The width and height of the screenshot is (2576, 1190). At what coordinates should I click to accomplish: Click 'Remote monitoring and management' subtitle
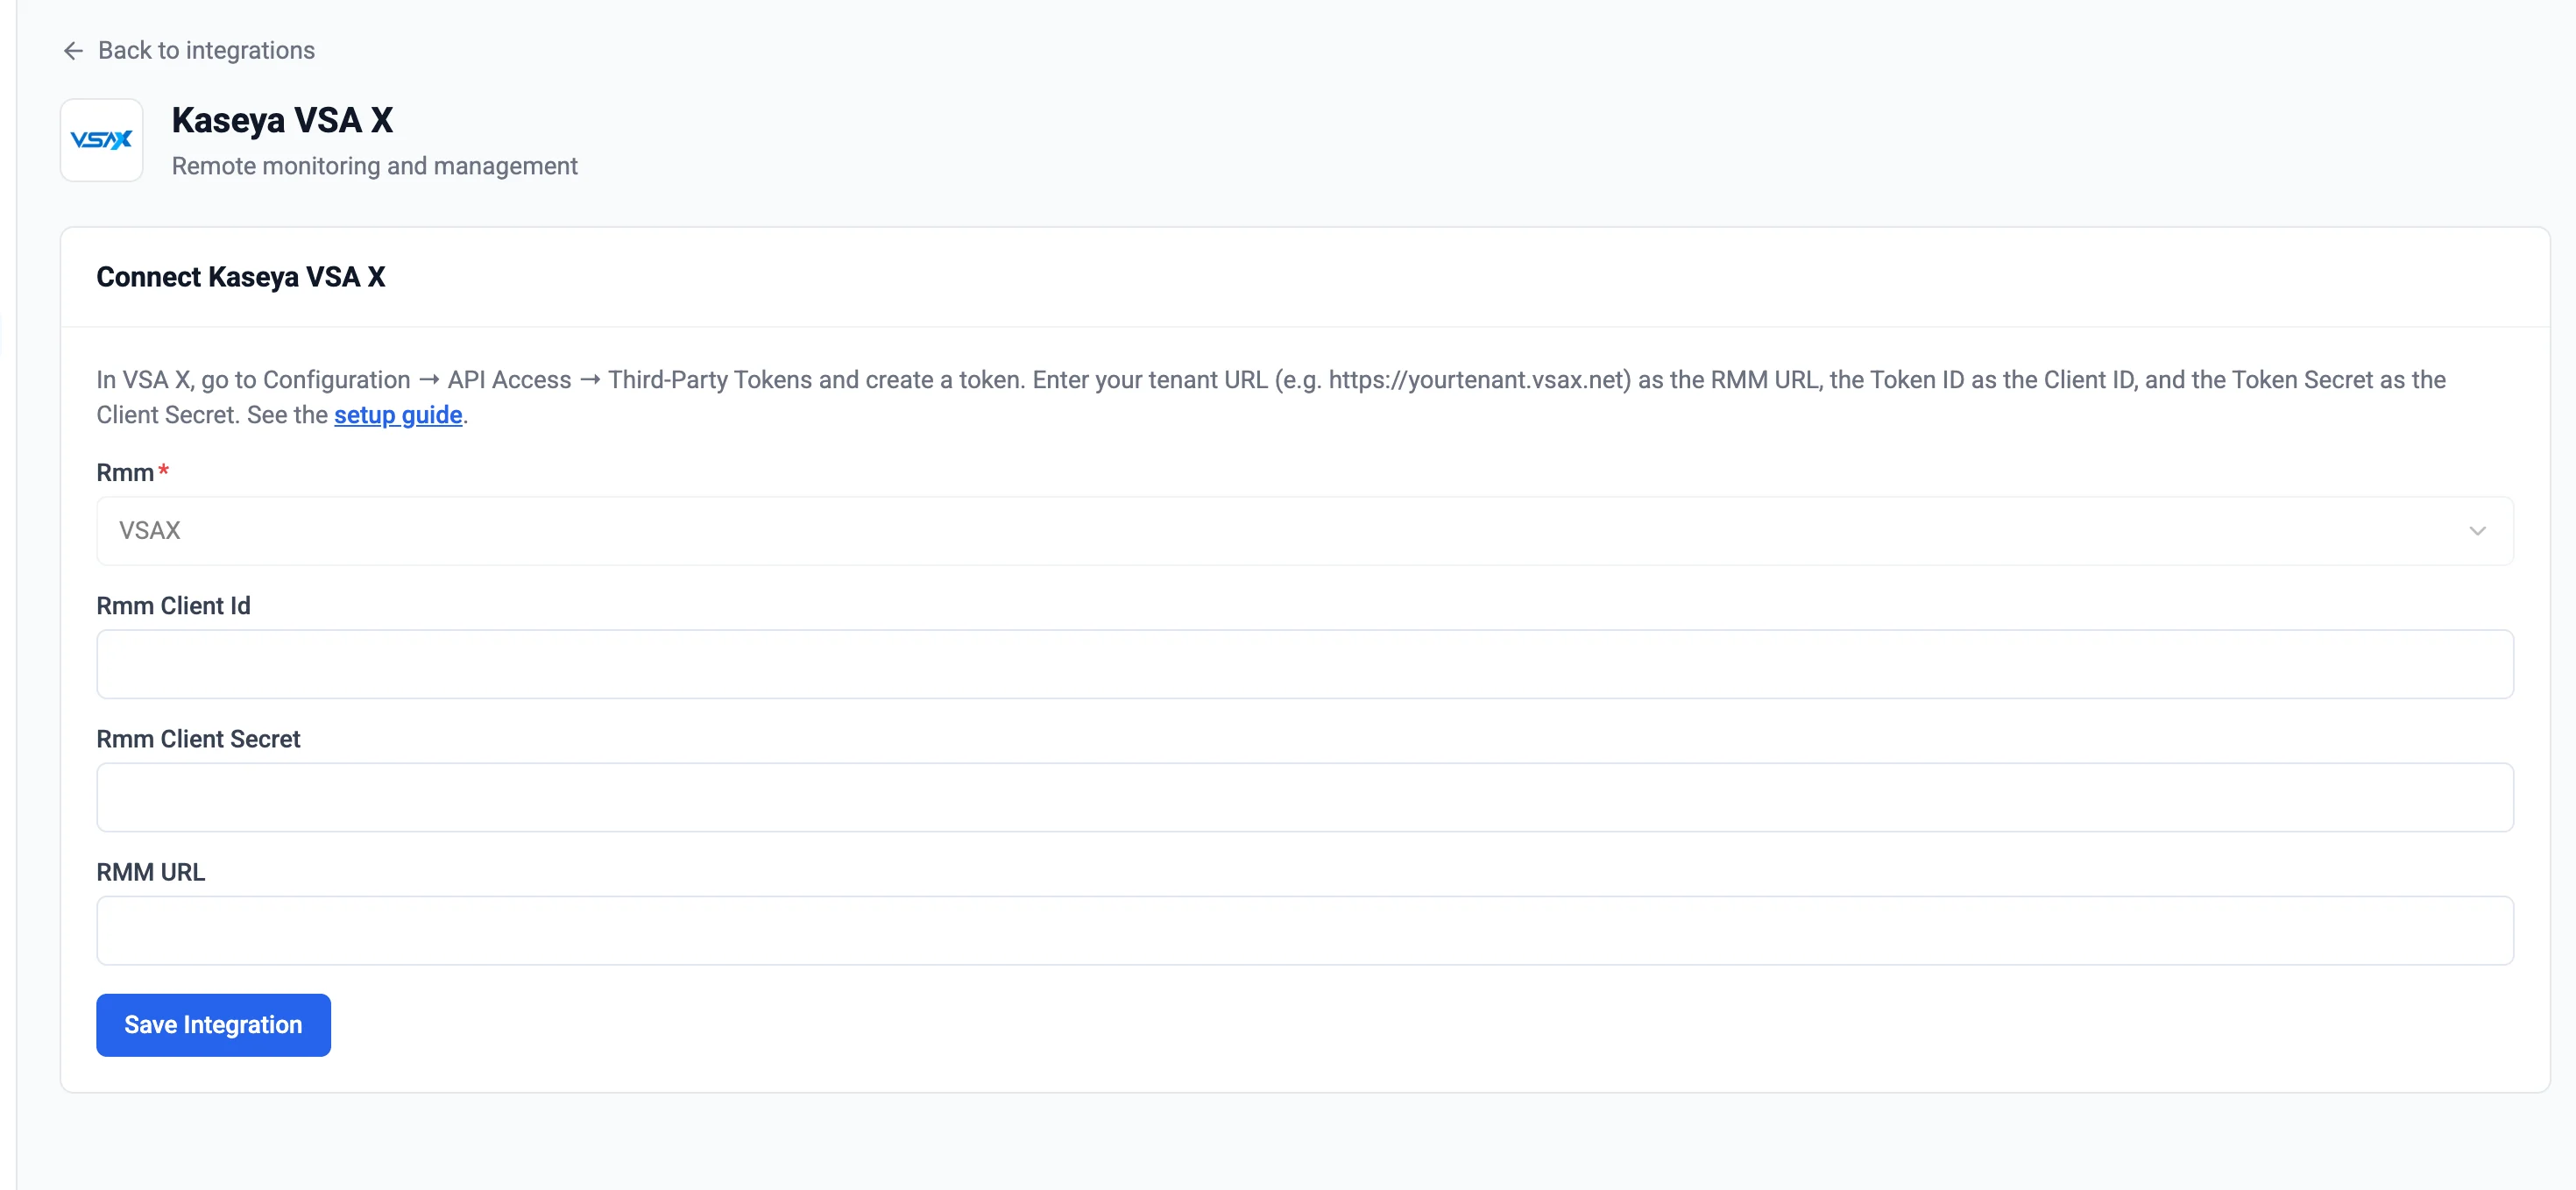point(375,166)
